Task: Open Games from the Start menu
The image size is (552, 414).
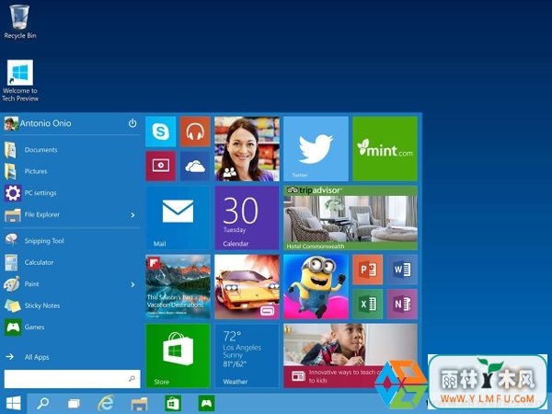Action: click(72, 327)
